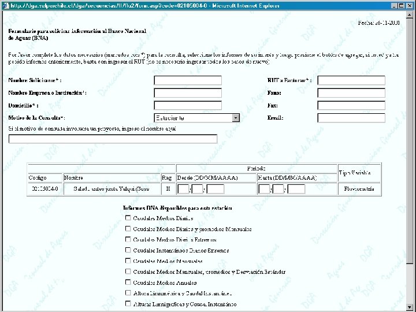Screen dimensions: 416x312
Task: Maximize the Internet Explorer window
Action: pos(401,6)
